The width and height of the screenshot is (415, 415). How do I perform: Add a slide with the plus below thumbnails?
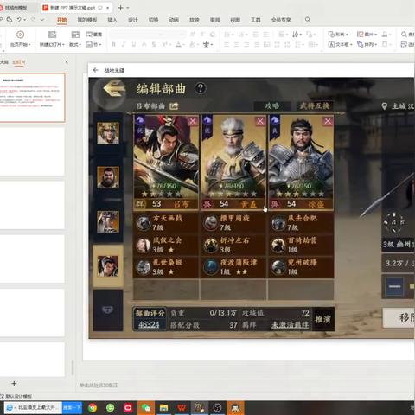(14, 384)
